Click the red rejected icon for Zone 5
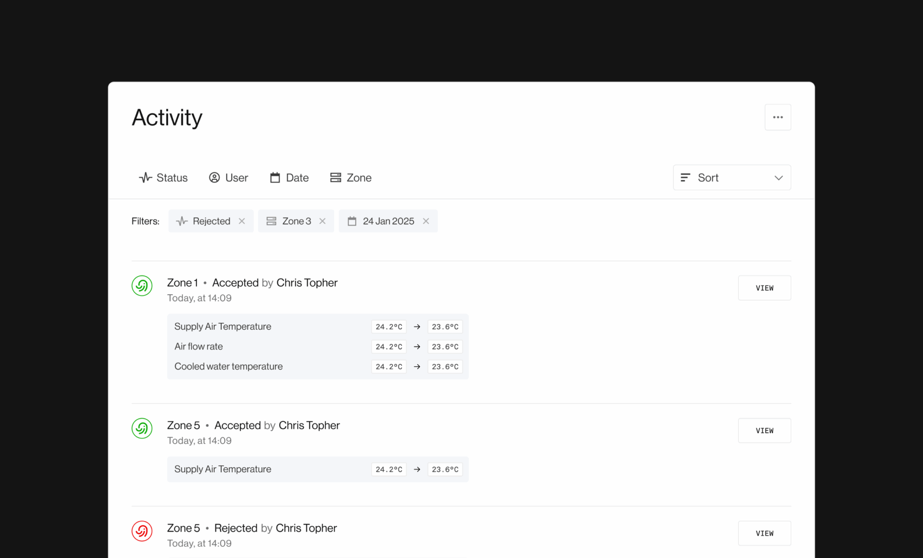This screenshot has height=558, width=923. 142,531
